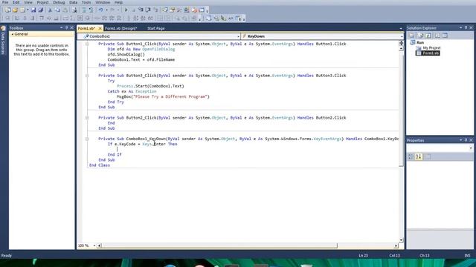Click View Code icon in Solution Explorer
476x267 pixels.
pos(437,36)
